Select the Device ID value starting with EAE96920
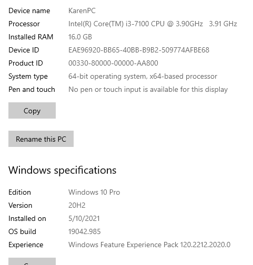The image size is (253, 265). (139, 50)
